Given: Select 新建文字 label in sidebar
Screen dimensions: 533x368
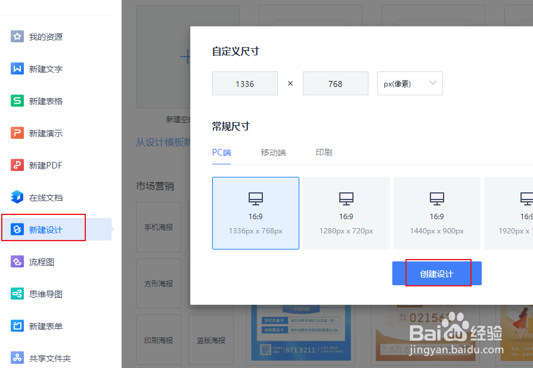Looking at the screenshot, I should point(46,69).
